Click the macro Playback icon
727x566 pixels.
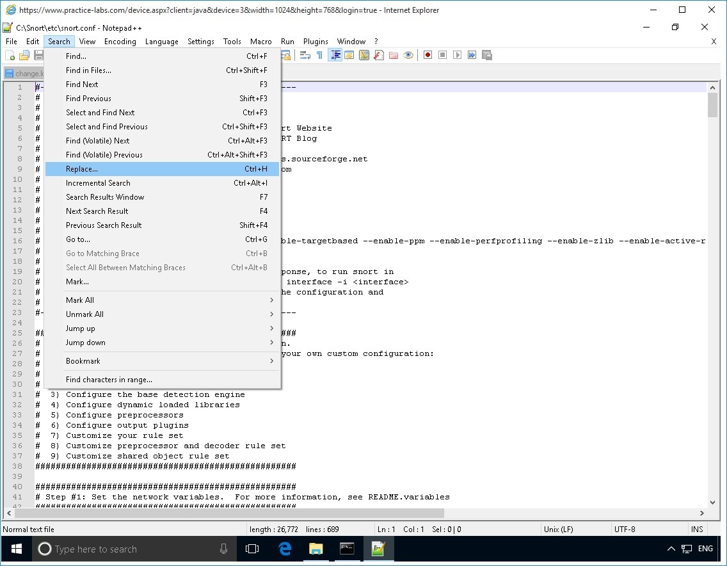[x=457, y=56]
